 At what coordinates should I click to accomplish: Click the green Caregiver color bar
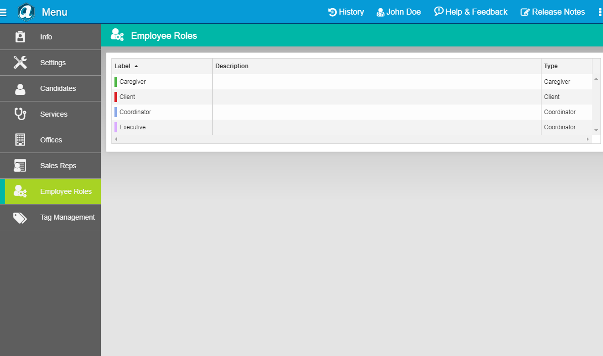pos(116,82)
